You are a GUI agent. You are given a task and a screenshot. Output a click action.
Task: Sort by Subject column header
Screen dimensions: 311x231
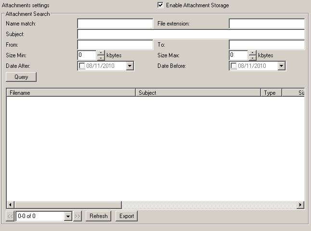tap(198, 93)
